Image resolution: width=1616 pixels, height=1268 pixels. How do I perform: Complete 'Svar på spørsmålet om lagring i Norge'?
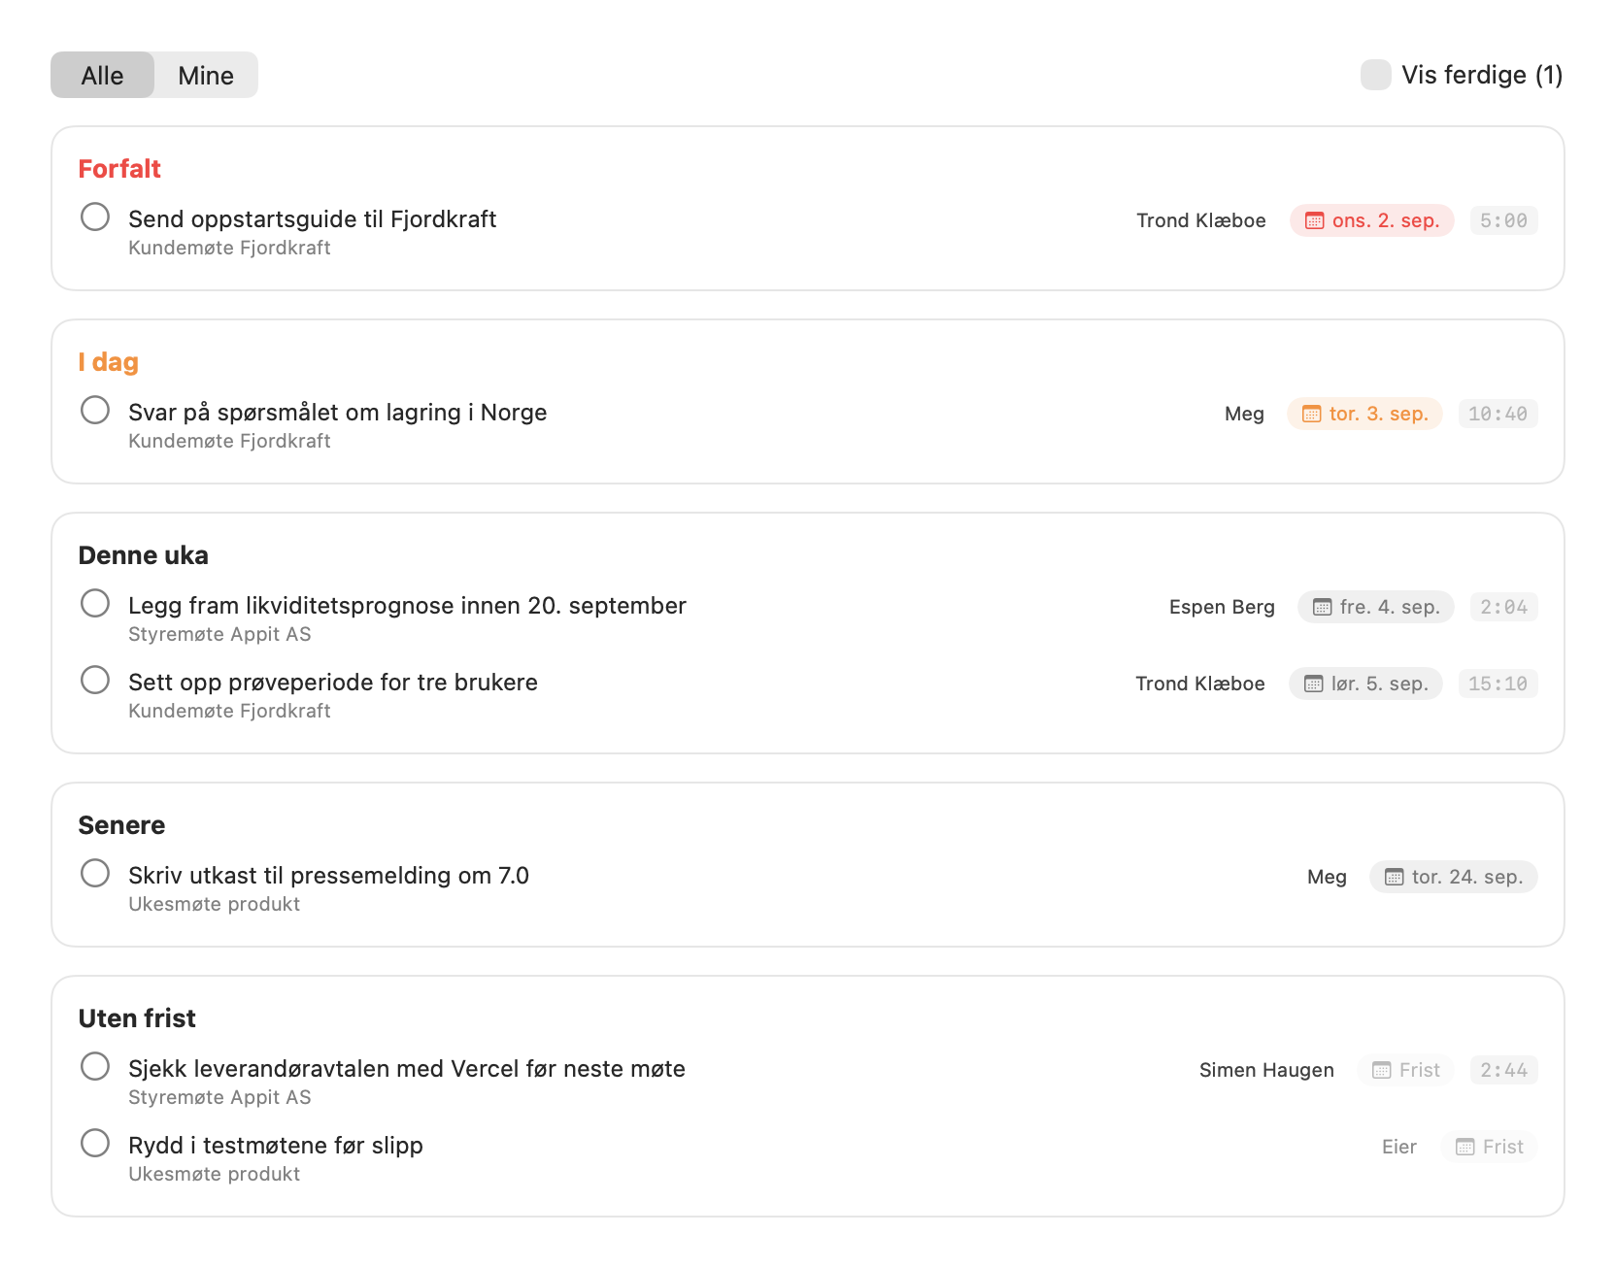[x=95, y=410]
